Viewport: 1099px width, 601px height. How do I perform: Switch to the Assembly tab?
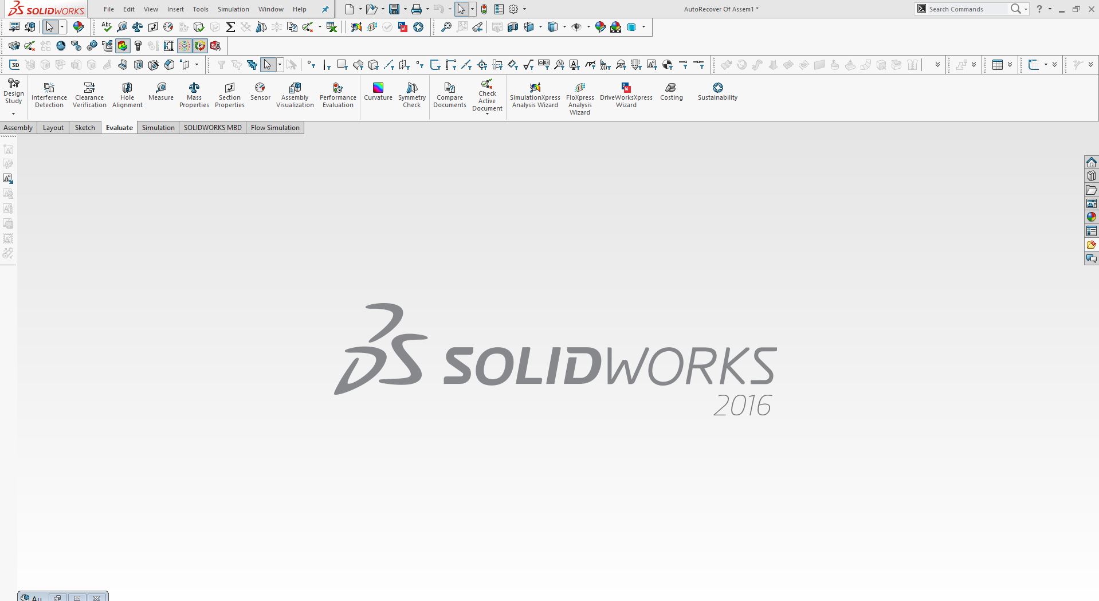(18, 128)
